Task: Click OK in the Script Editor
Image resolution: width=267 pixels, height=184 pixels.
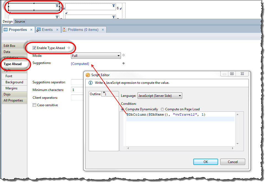Action: (x=205, y=162)
